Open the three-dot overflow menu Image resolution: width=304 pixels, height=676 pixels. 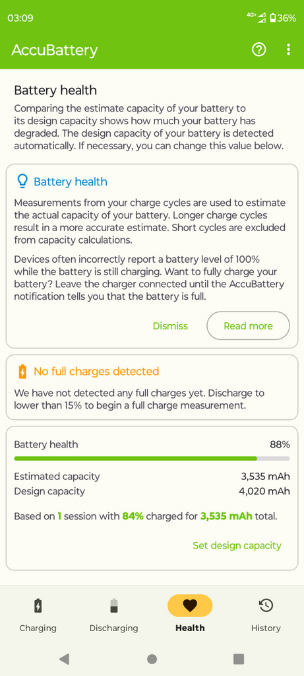[288, 50]
